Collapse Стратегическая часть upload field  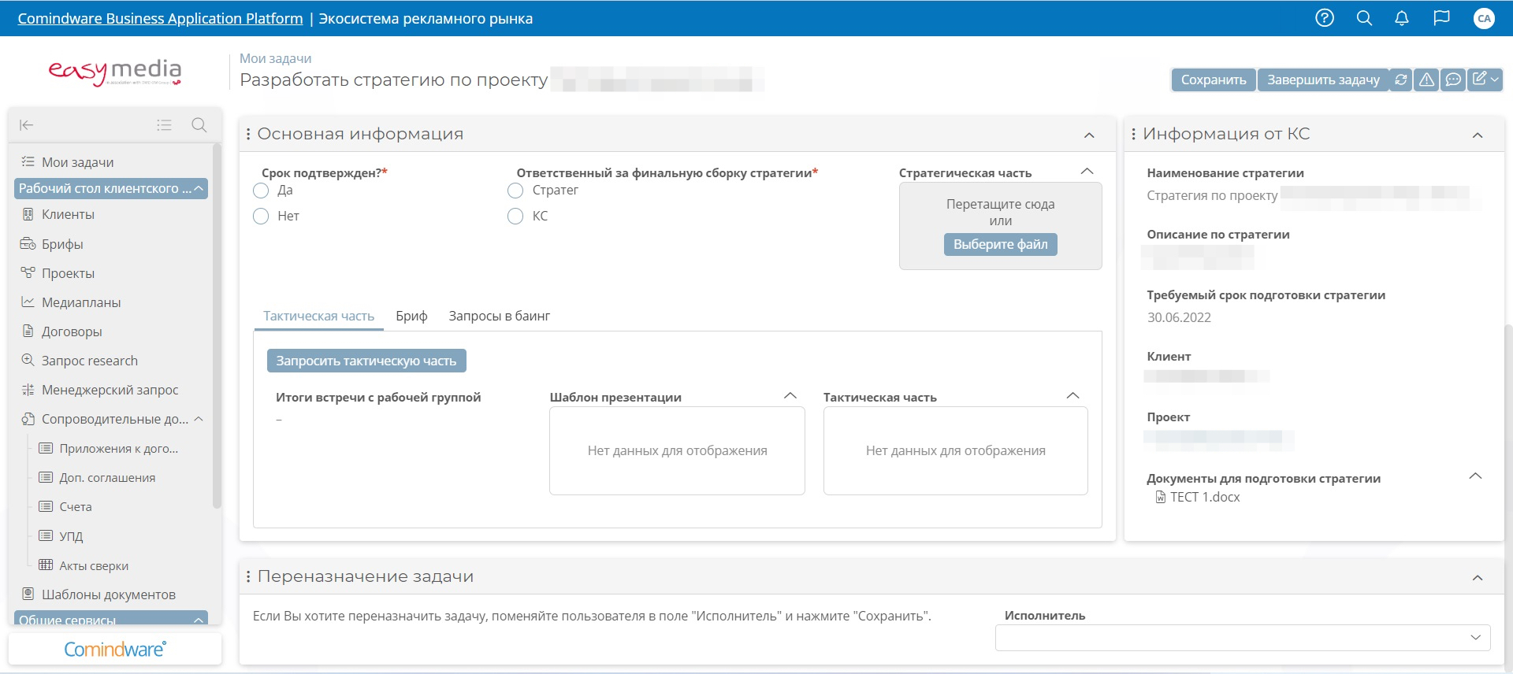pos(1087,172)
